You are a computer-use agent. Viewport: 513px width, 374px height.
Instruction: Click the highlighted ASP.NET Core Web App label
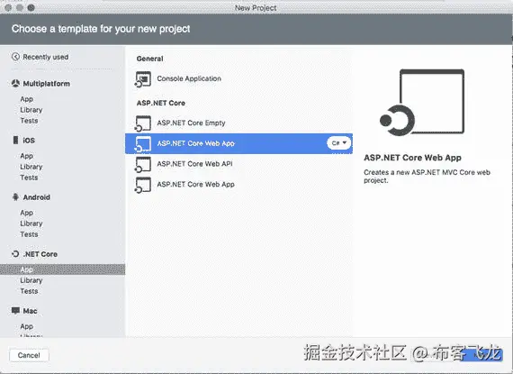[195, 143]
